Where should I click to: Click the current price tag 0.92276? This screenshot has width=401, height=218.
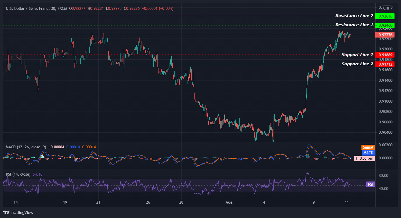click(386, 35)
